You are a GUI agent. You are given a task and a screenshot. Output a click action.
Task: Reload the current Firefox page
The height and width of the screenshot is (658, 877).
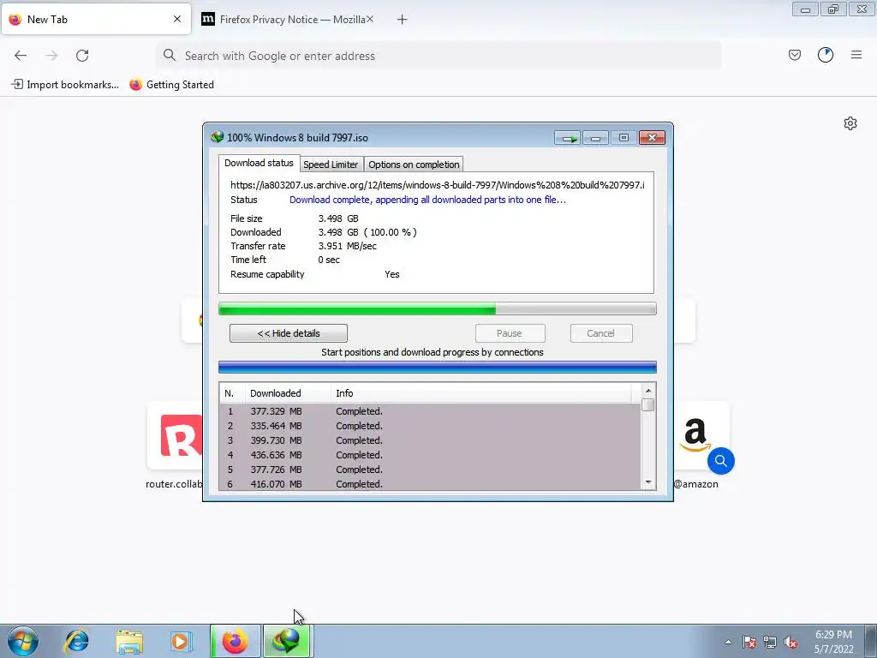[82, 56]
